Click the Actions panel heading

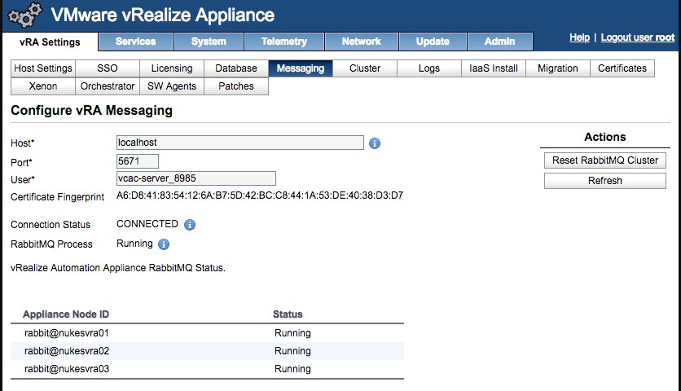click(x=605, y=137)
